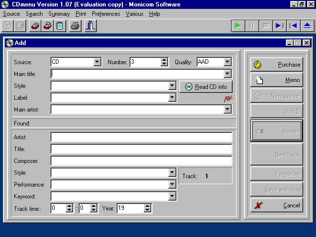Expand the Keyword dropdown list

pos(172,197)
